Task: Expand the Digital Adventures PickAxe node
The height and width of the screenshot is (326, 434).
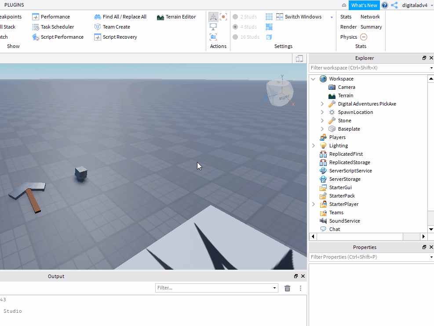Action: click(322, 104)
